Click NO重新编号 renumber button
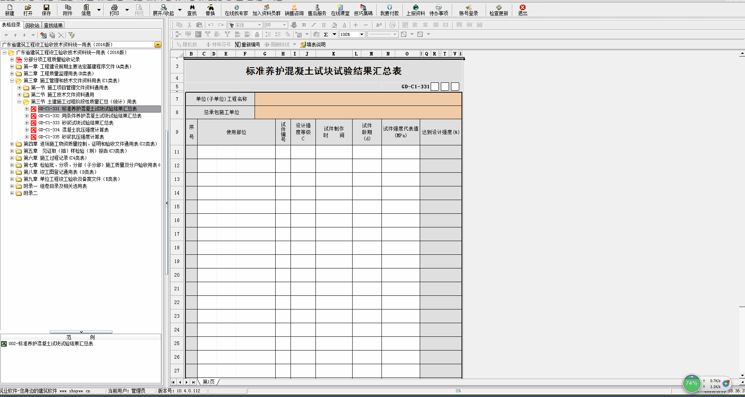 [x=248, y=45]
